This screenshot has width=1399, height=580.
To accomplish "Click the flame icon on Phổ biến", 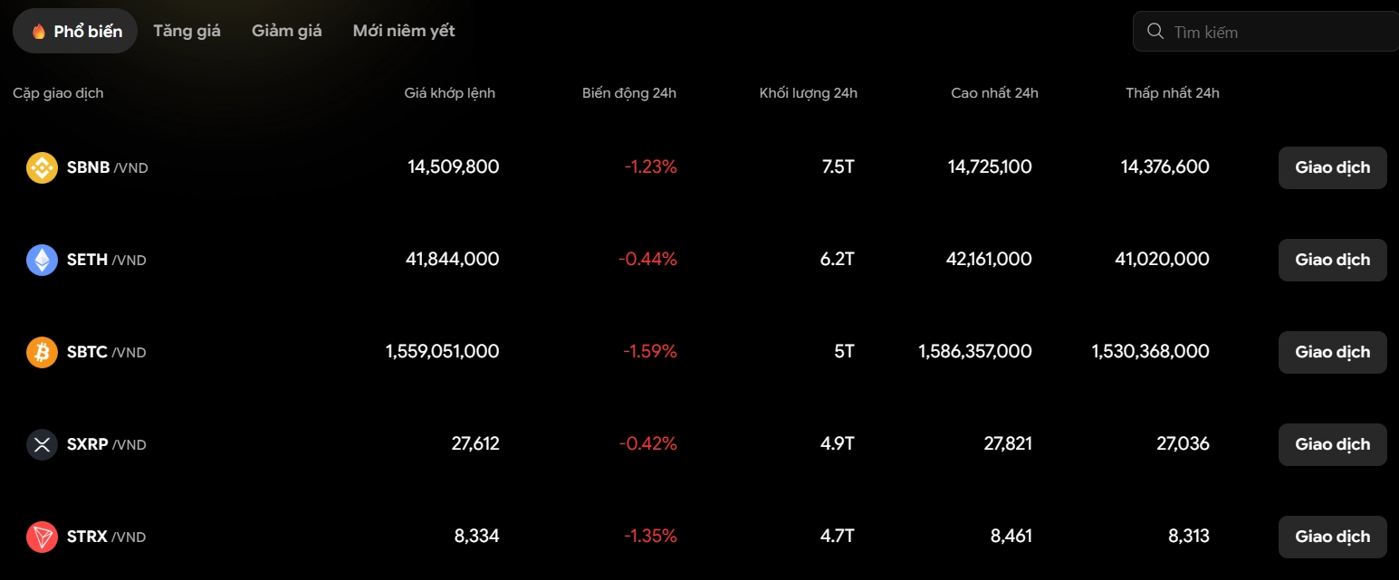I will tap(39, 32).
